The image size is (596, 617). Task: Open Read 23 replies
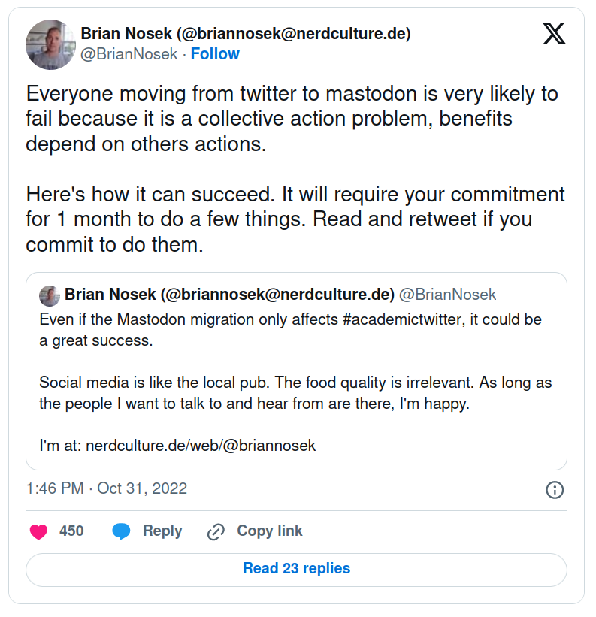(x=298, y=570)
